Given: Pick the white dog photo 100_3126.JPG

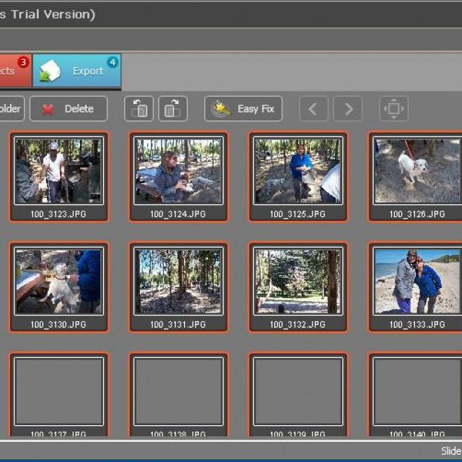Looking at the screenshot, I should 417,172.
